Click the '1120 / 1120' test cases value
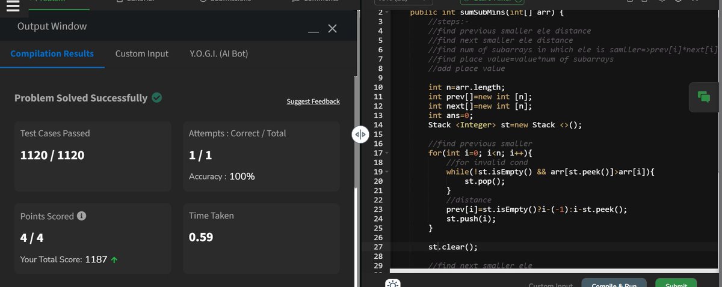The height and width of the screenshot is (287, 722). pyautogui.click(x=52, y=156)
